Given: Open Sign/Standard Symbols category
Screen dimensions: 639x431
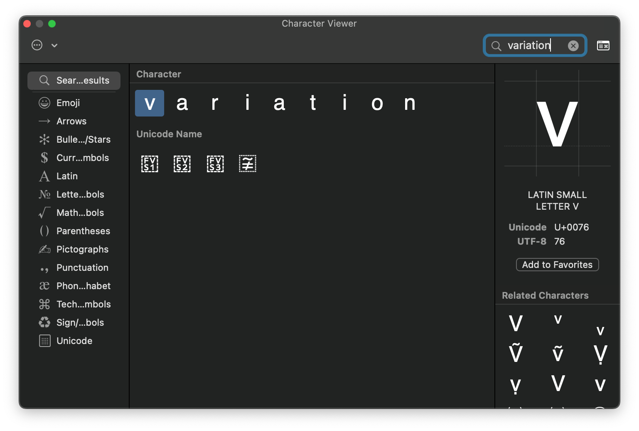Looking at the screenshot, I should pyautogui.click(x=74, y=322).
